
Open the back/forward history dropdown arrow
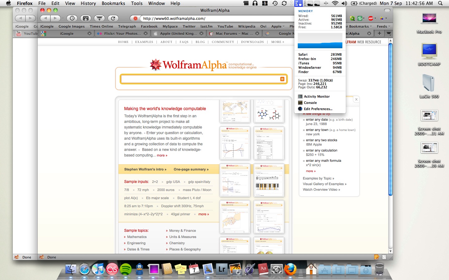tap(63, 18)
